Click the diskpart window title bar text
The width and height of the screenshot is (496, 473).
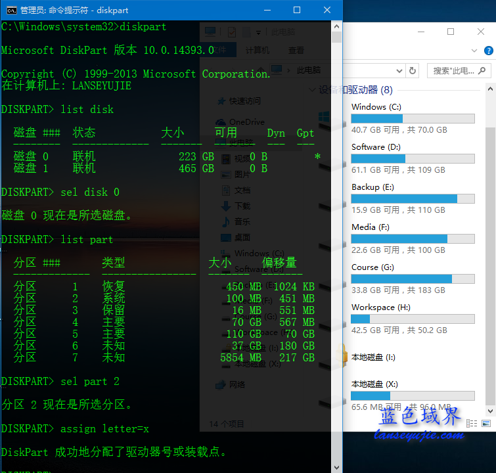[74, 11]
